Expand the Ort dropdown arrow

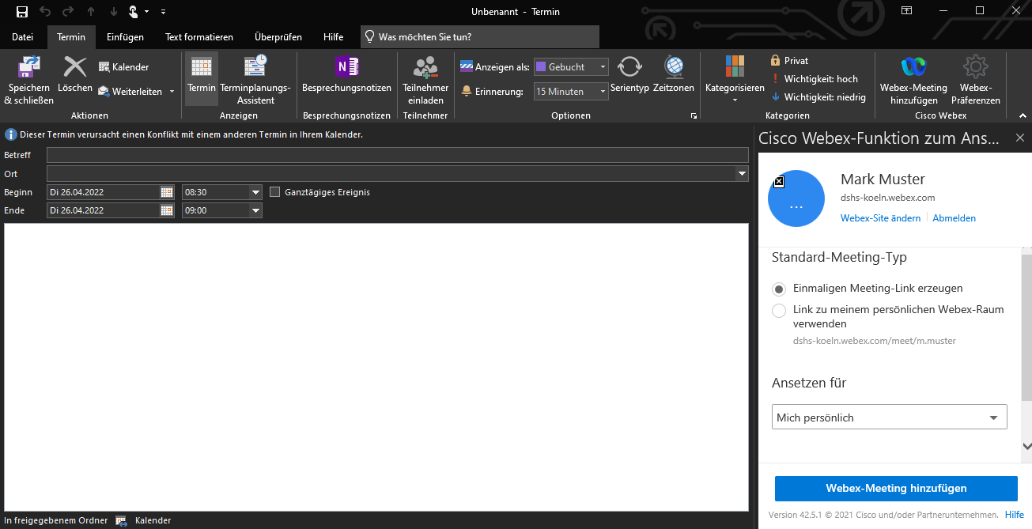coord(742,173)
